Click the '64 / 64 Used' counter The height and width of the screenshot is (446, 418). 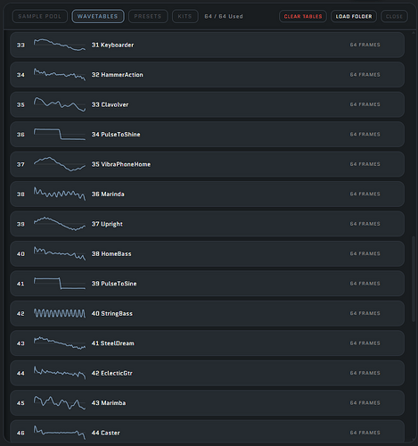click(224, 16)
